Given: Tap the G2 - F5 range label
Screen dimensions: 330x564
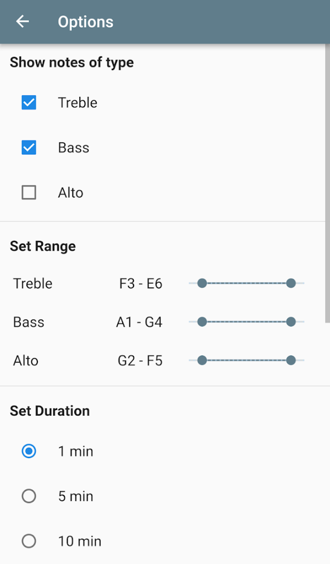Looking at the screenshot, I should click(x=139, y=360).
